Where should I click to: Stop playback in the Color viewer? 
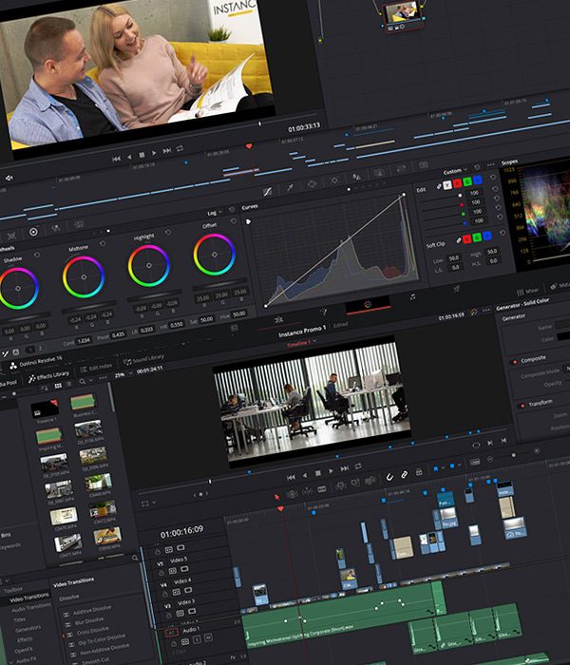pos(142,155)
